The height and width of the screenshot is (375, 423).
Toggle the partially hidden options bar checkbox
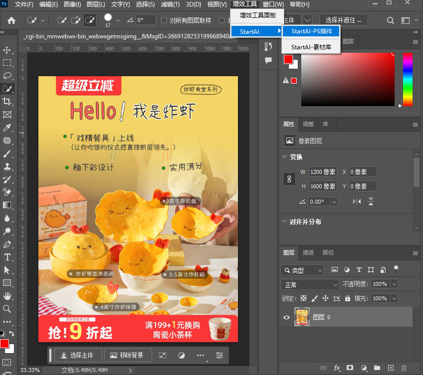222,20
